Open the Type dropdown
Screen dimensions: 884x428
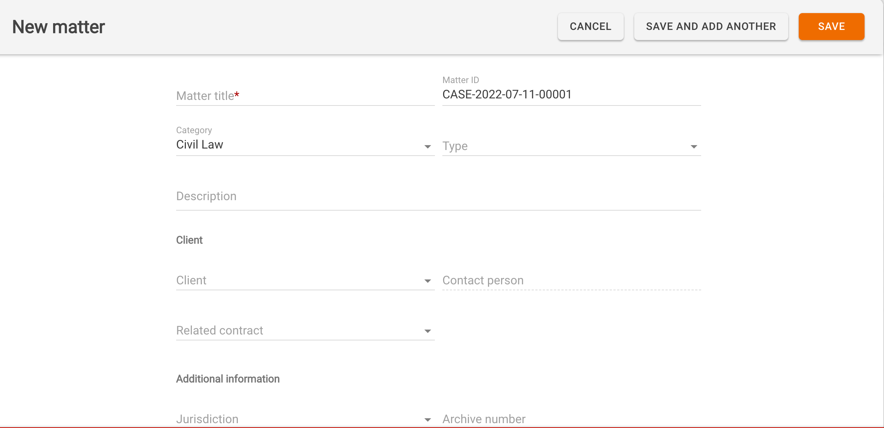tap(571, 146)
